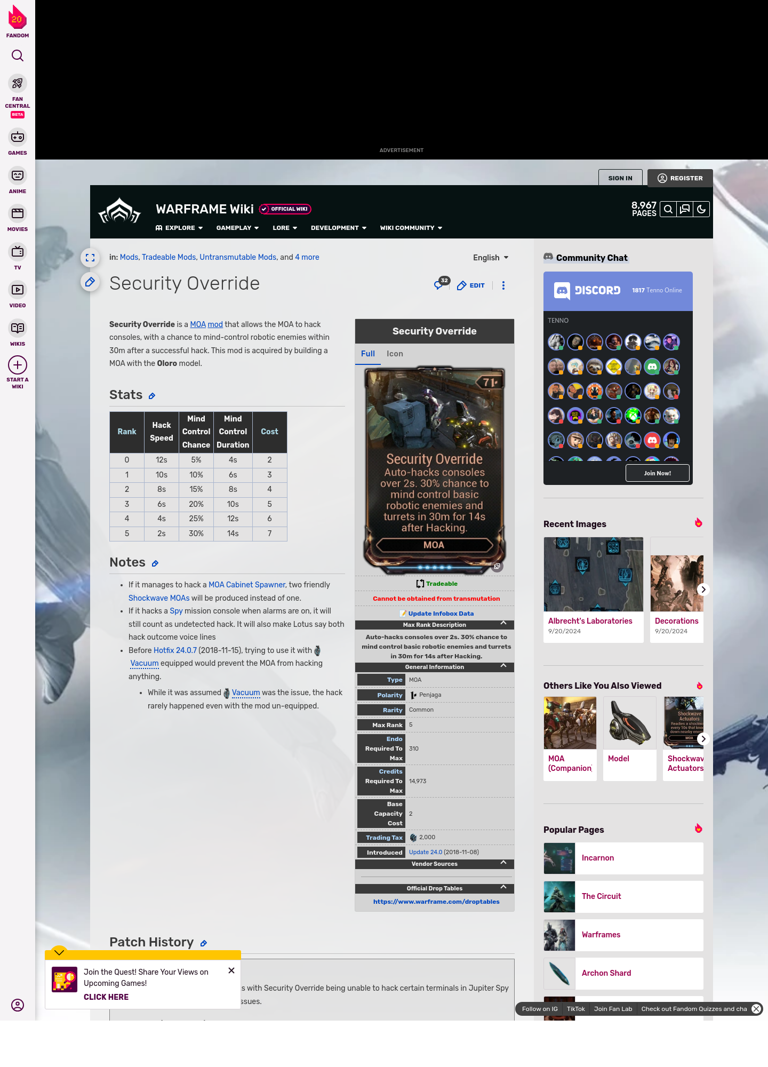Open the Wikis book icon
768x1067 pixels.
pos(18,328)
